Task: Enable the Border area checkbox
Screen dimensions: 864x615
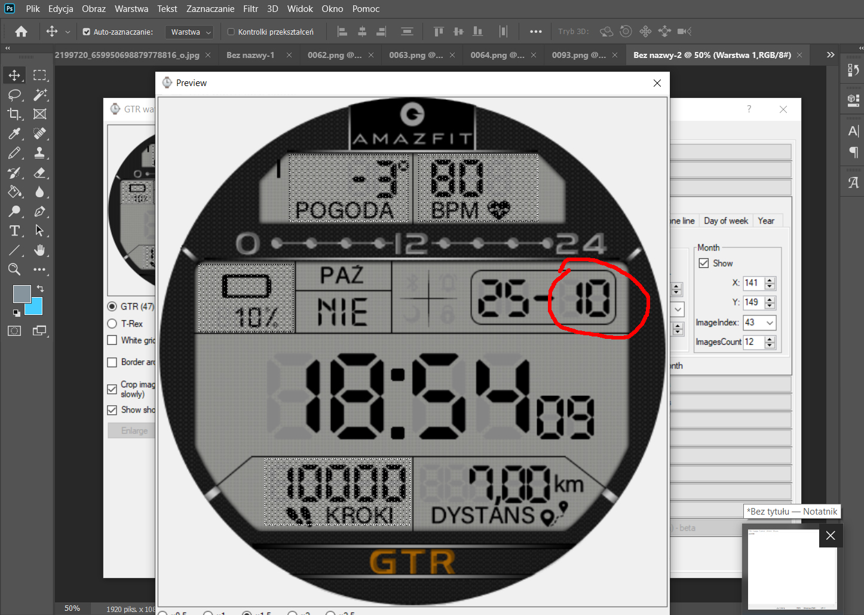Action: (x=112, y=362)
